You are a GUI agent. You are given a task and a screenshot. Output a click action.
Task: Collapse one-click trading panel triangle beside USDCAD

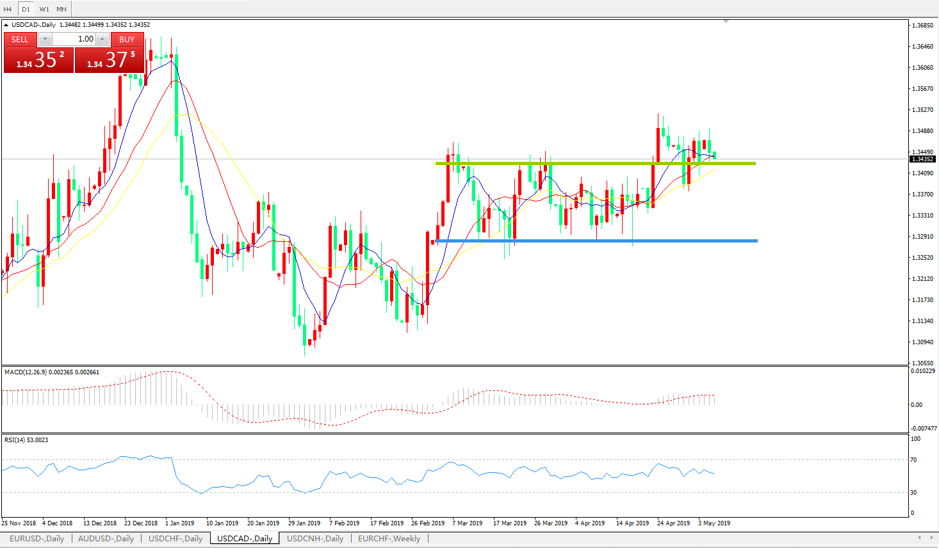pyautogui.click(x=6, y=25)
